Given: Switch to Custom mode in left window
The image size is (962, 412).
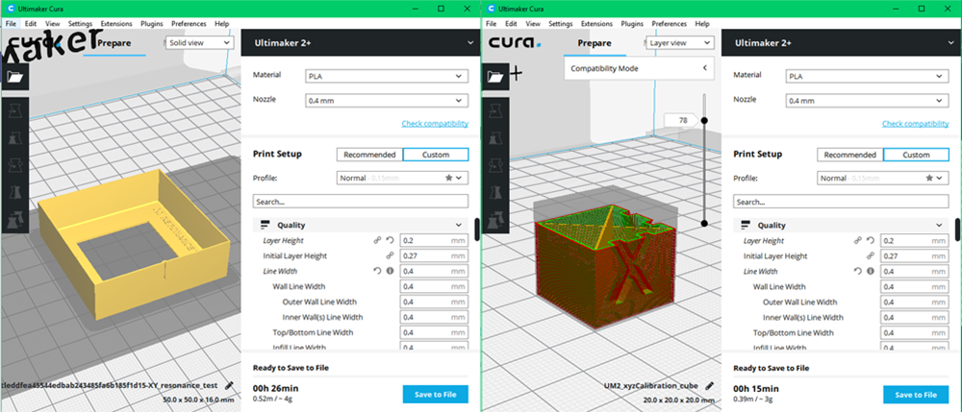Looking at the screenshot, I should 436,155.
